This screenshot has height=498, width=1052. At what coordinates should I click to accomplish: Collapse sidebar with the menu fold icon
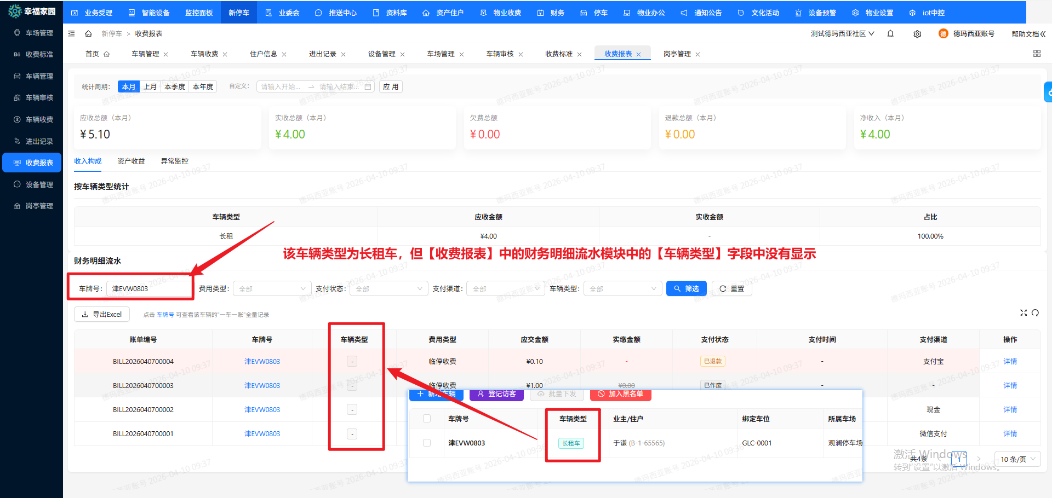71,34
